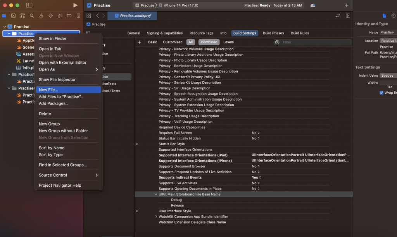This screenshot has width=397, height=237.
Task: Open the Location Relative dropdown
Action: (x=388, y=41)
